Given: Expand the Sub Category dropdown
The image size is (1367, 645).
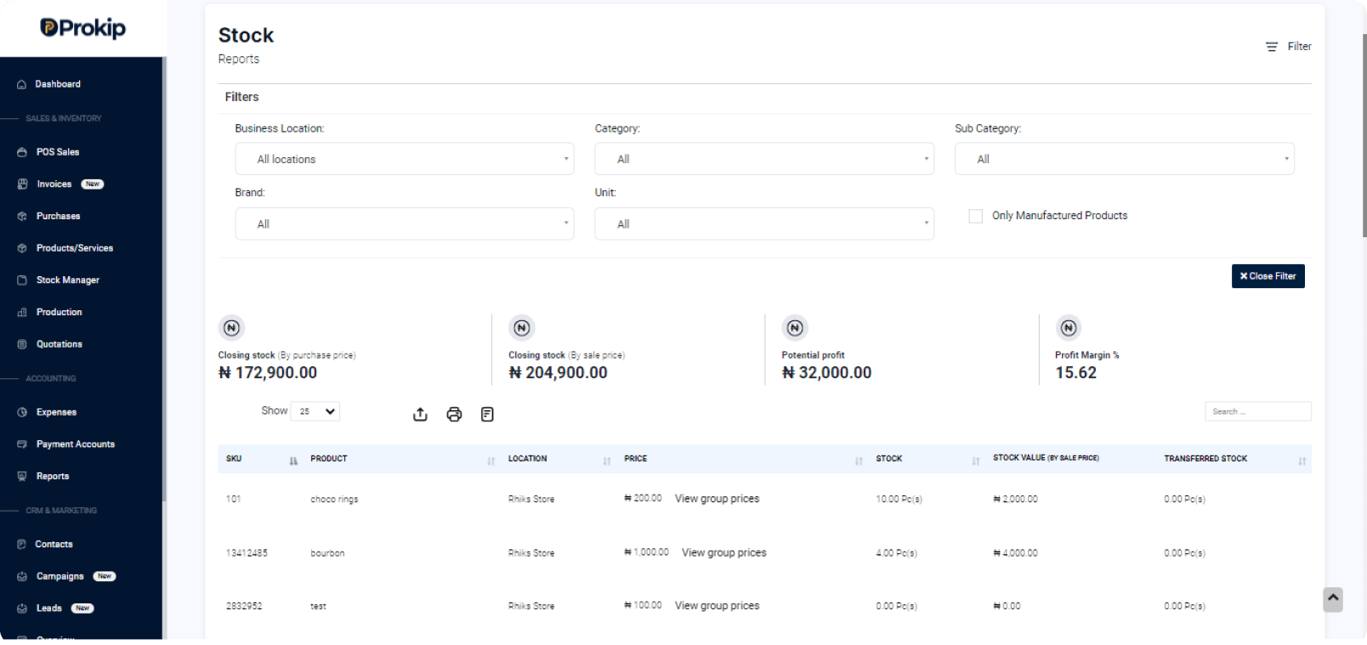Looking at the screenshot, I should pyautogui.click(x=1124, y=159).
